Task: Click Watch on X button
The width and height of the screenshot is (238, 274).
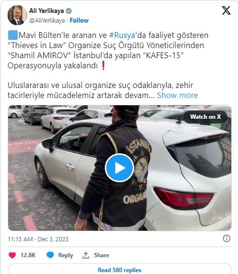Action: click(205, 117)
